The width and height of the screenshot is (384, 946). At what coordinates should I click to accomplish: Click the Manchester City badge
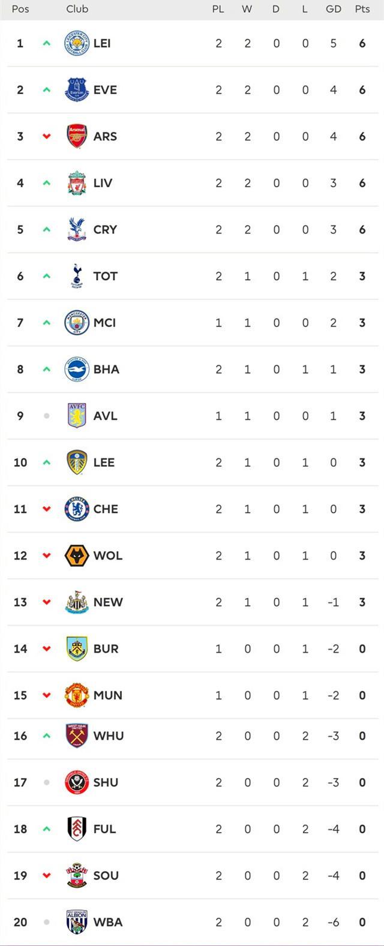coord(77,323)
